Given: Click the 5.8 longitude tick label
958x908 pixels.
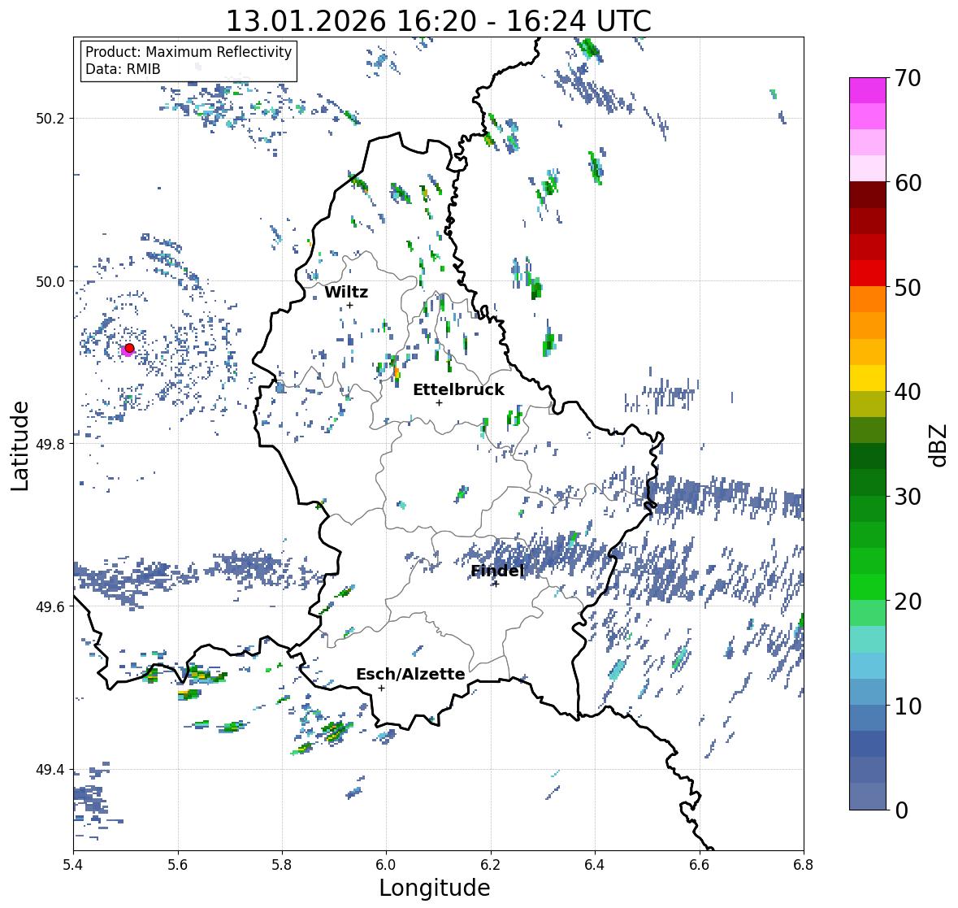Looking at the screenshot, I should pos(282,865).
